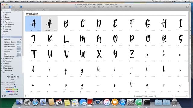Select Другое in the categories list
193x108 pixels.
[x=5, y=31]
